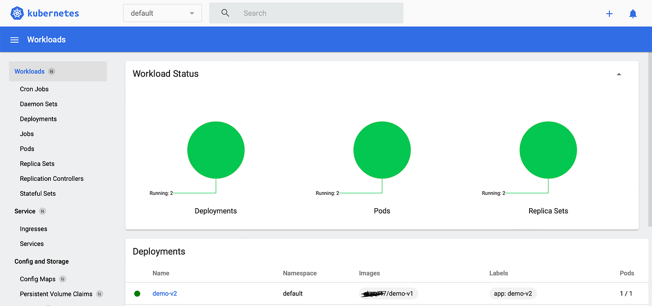Select Cron Jobs in the sidebar
Screen dimensions: 652x306
pyautogui.click(x=34, y=89)
